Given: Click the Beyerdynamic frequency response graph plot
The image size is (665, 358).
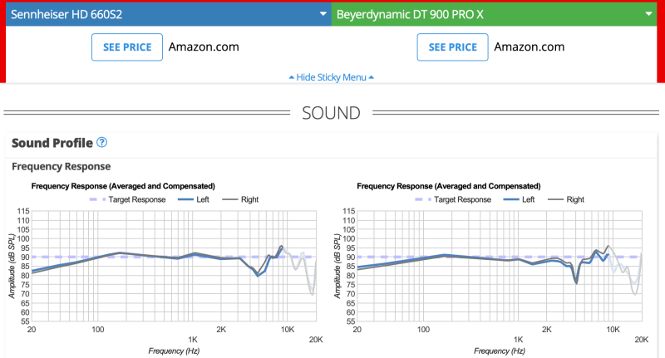Looking at the screenshot, I should click(x=499, y=266).
